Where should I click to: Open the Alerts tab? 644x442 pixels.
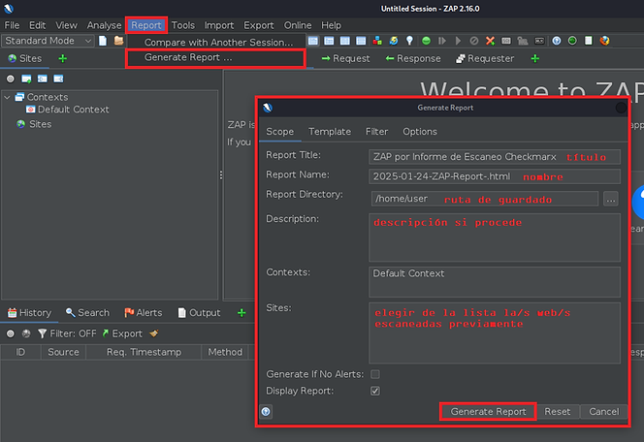[144, 313]
